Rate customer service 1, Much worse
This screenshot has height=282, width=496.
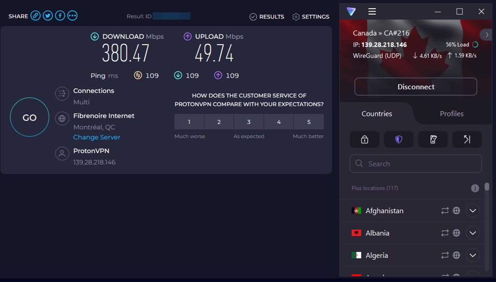click(189, 122)
